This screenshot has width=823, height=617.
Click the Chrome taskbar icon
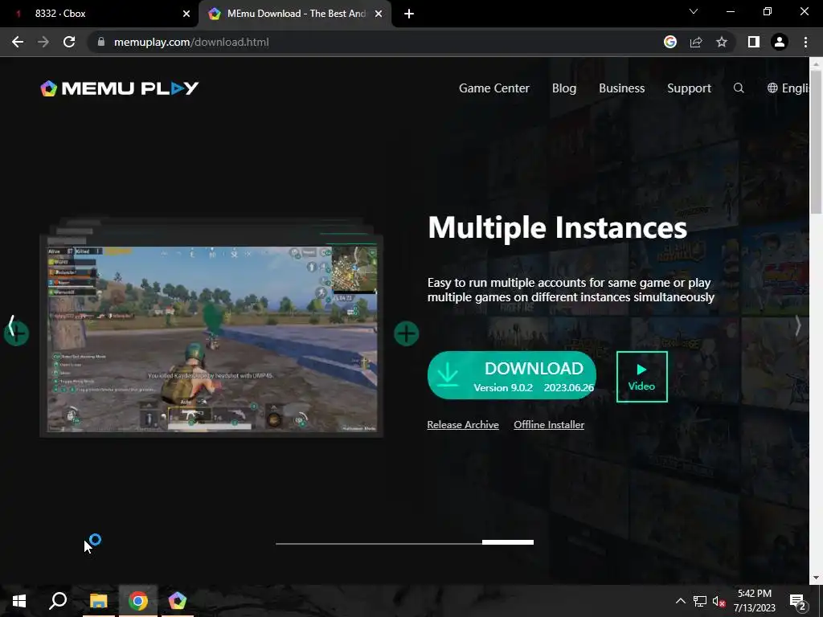(138, 601)
